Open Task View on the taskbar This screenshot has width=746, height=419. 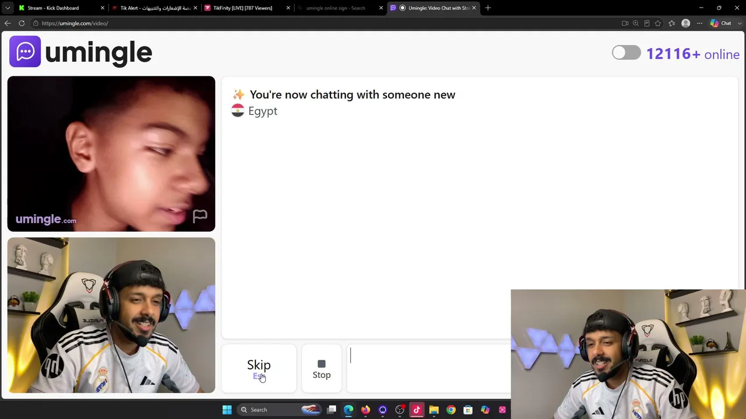click(332, 410)
